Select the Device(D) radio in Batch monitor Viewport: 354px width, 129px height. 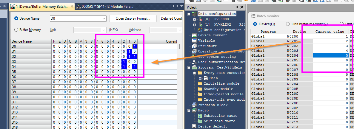tap(255, 24)
